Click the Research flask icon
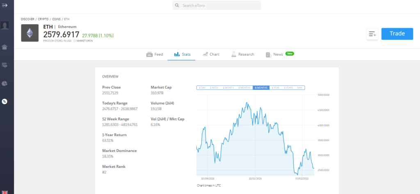 [233, 55]
